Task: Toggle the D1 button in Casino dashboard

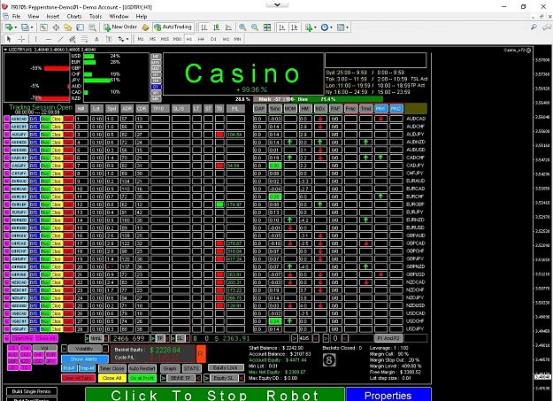Action: pos(156,87)
